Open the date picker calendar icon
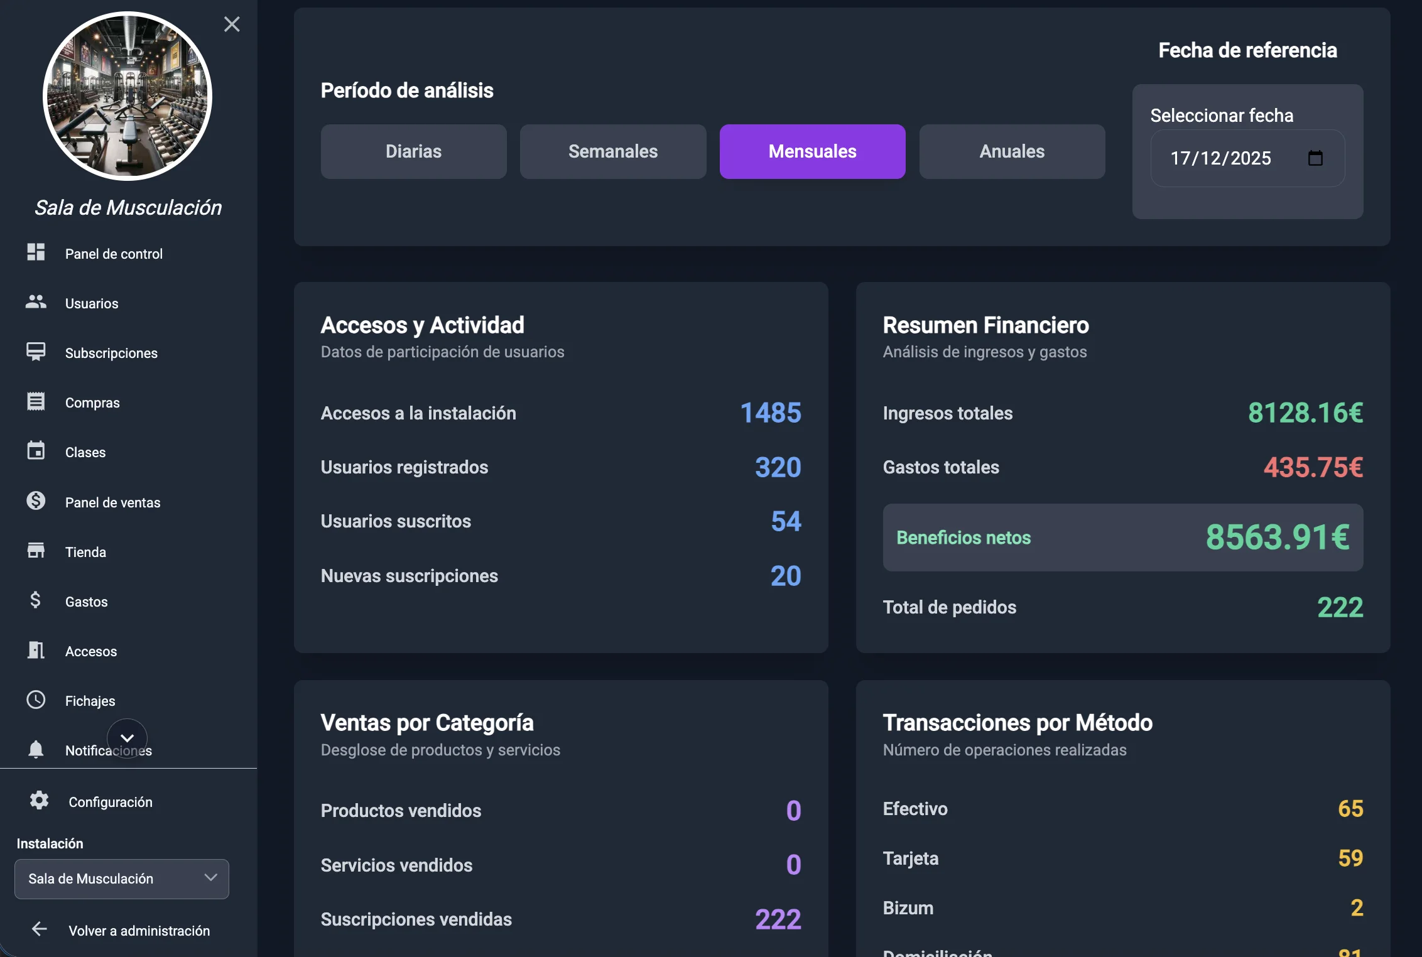 1317,159
